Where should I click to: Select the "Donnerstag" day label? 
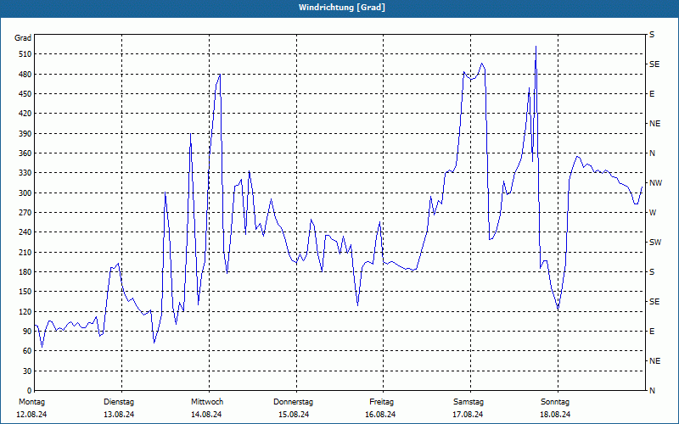click(x=293, y=402)
